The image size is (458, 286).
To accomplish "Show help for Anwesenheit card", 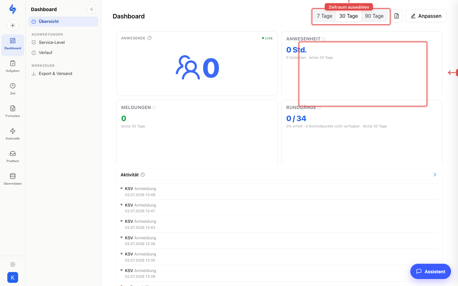I will [323, 39].
